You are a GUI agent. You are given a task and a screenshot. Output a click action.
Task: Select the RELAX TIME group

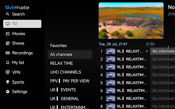click(62, 63)
